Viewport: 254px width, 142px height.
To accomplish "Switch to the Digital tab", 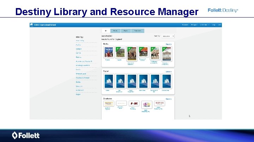I will pos(126,31).
